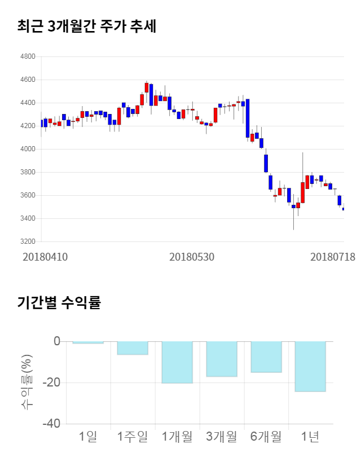Select the 1년 return bar

point(310,366)
